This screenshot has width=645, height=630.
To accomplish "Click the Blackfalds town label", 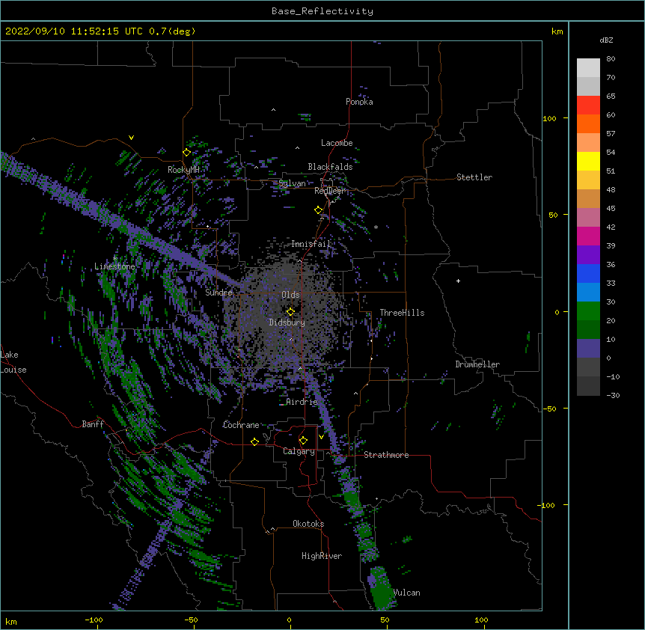I will click(330, 167).
